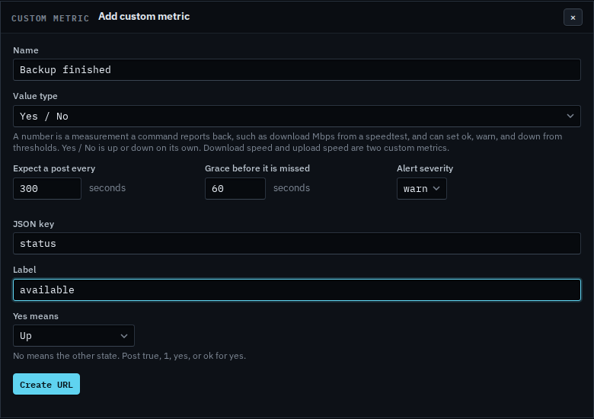Click the Label field caption

click(24, 270)
